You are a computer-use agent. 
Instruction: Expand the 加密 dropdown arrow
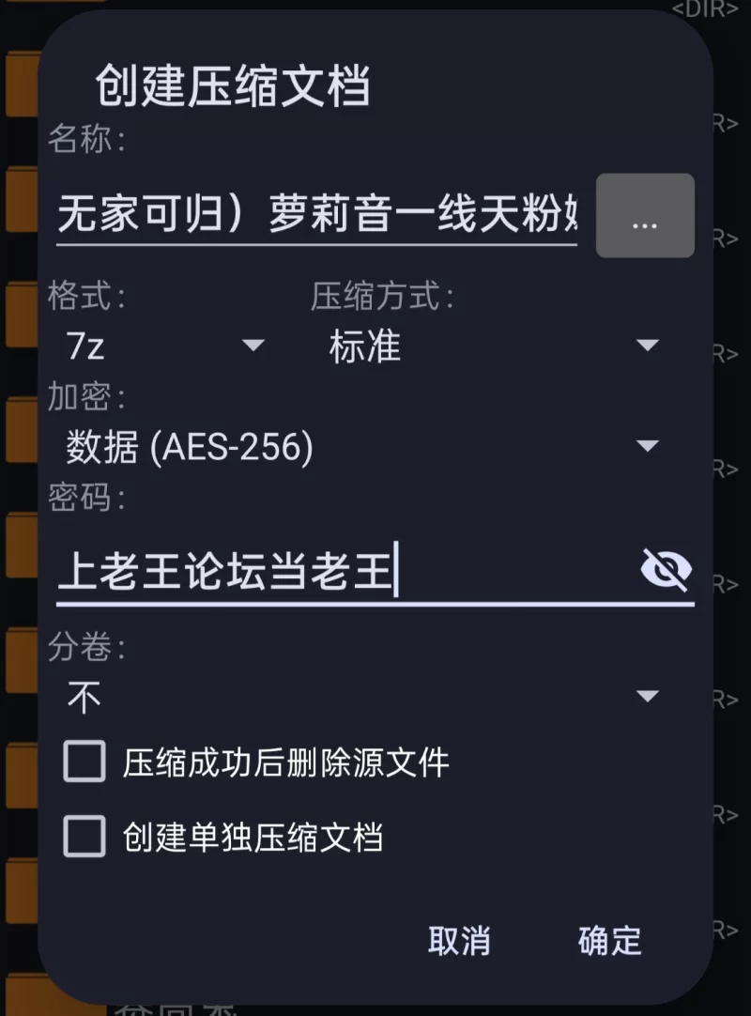click(x=648, y=446)
